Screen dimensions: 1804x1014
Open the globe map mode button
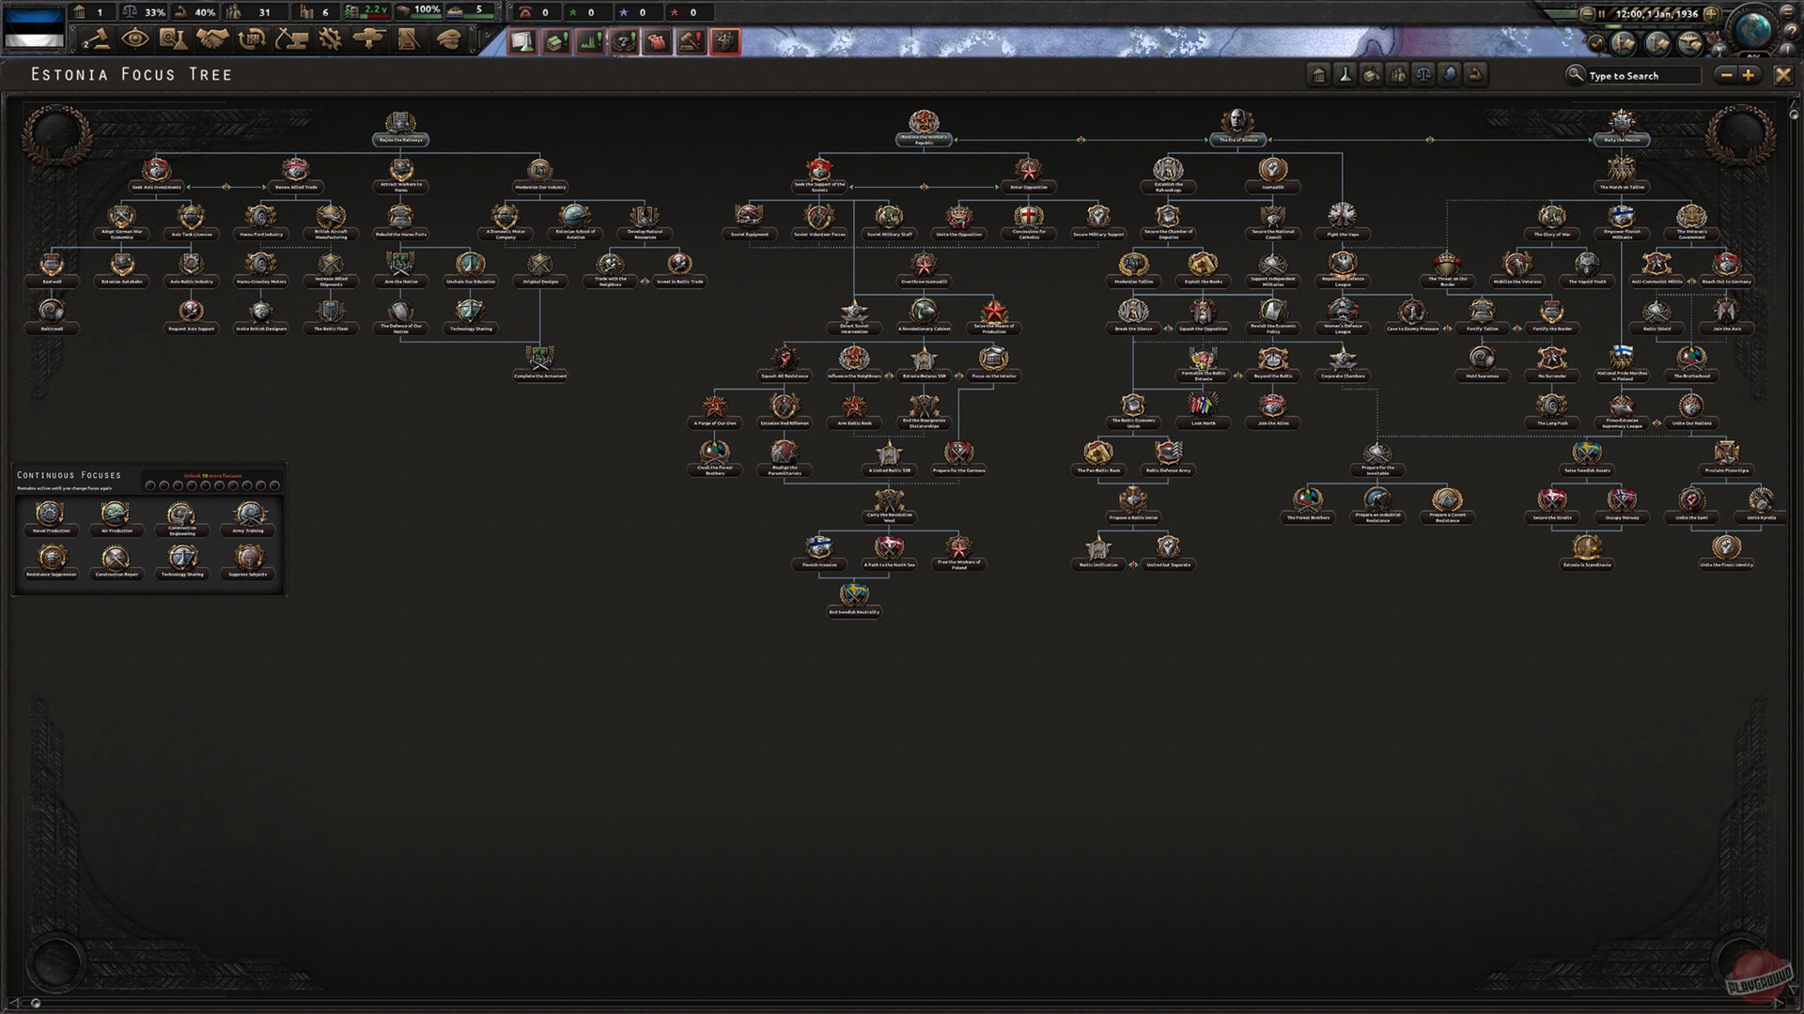(1752, 31)
